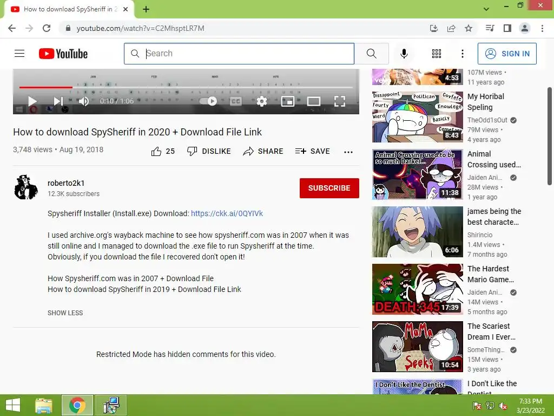Go to YouTube home via logo
554x416 pixels.
(x=63, y=54)
